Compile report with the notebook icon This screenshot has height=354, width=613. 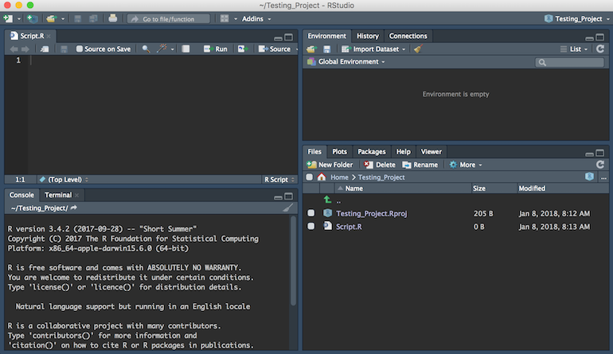tap(185, 49)
